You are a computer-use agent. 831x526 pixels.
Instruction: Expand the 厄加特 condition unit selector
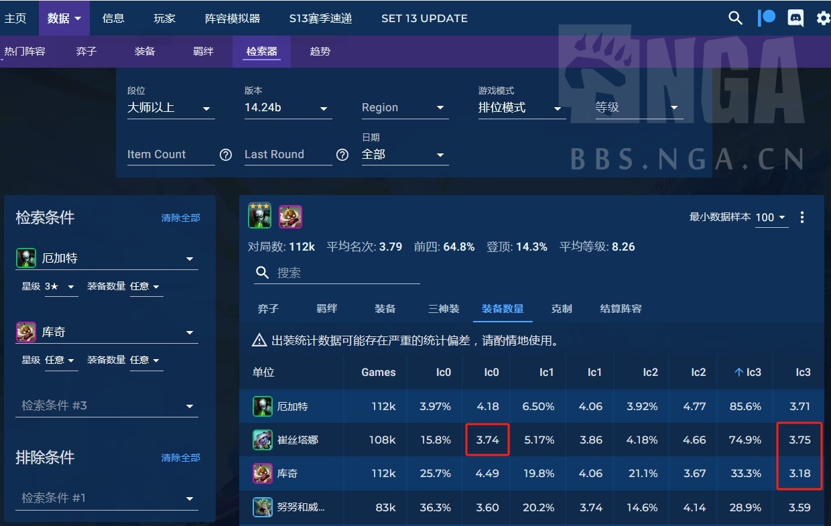(107, 259)
